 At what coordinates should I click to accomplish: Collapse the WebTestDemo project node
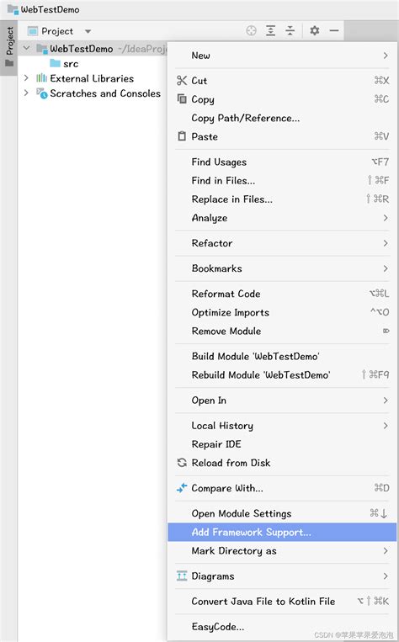coord(26,48)
